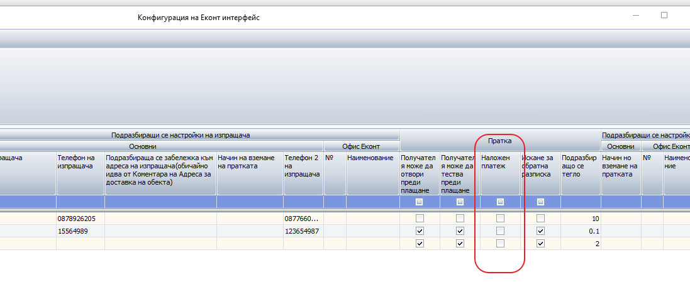
Task: Tick 'Наложен платеж' in the weight 0.1 row
Action: [500, 231]
